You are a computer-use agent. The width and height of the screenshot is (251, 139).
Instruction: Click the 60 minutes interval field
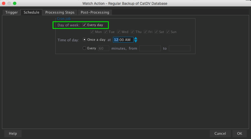click(104, 48)
